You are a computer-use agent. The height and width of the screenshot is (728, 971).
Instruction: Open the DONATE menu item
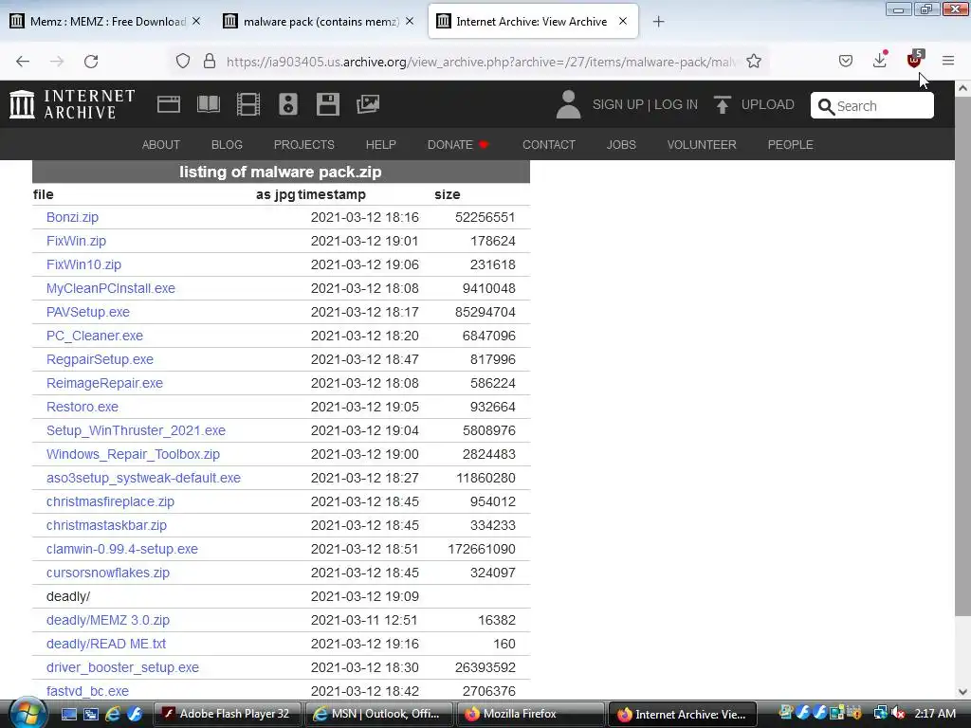[458, 144]
